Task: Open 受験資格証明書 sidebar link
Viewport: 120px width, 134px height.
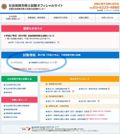Action: pyautogui.click(x=11, y=109)
